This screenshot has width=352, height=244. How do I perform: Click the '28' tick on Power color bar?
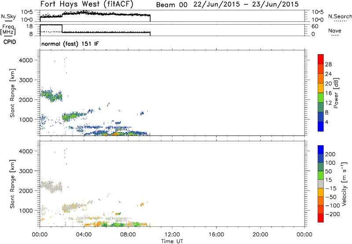(x=328, y=64)
